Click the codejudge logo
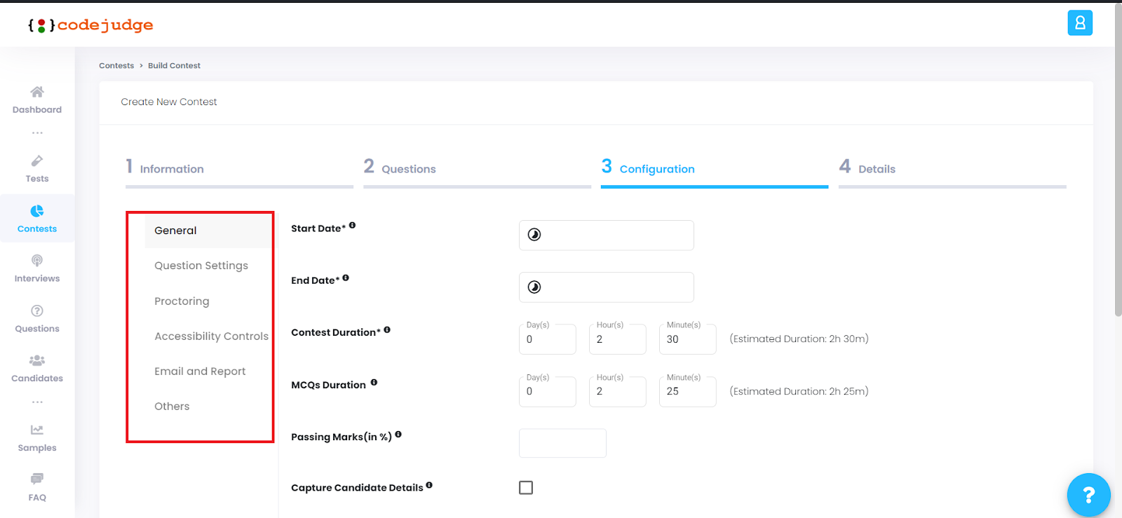Screen dimensions: 1122x518 click(x=90, y=25)
